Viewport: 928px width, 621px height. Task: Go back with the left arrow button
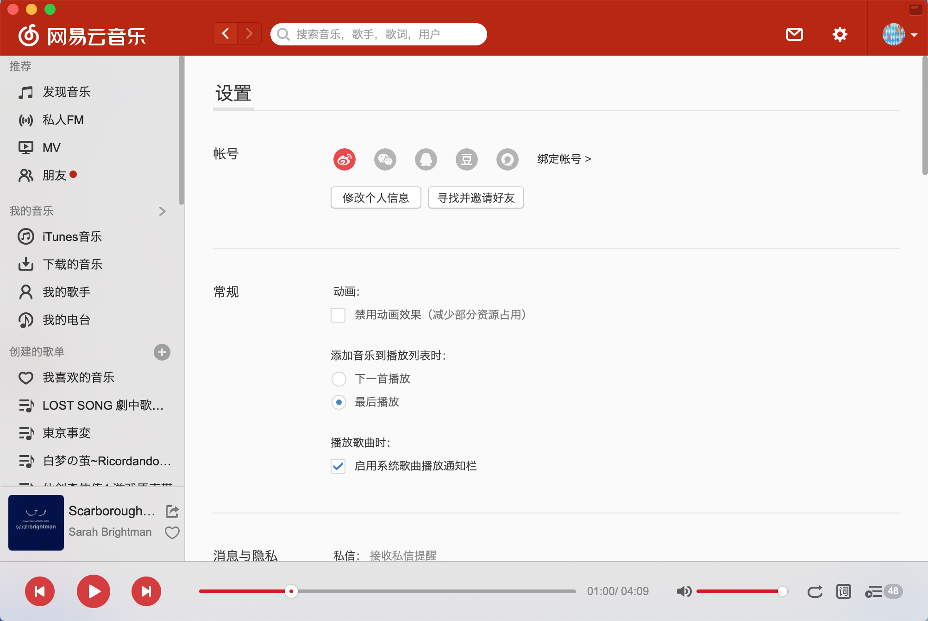pos(226,33)
